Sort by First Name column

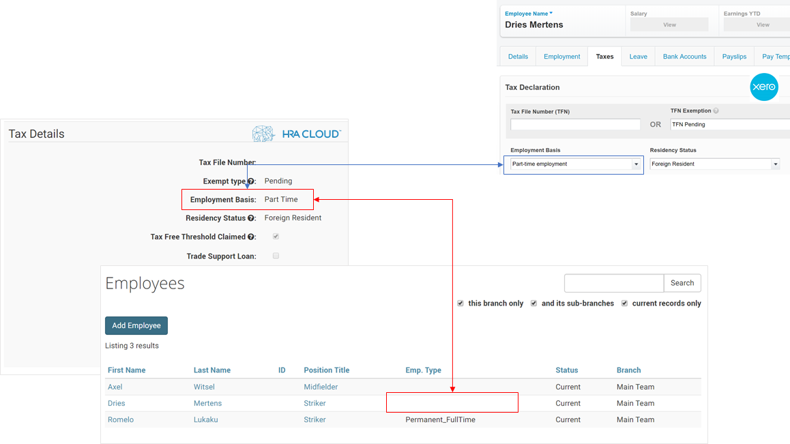126,370
